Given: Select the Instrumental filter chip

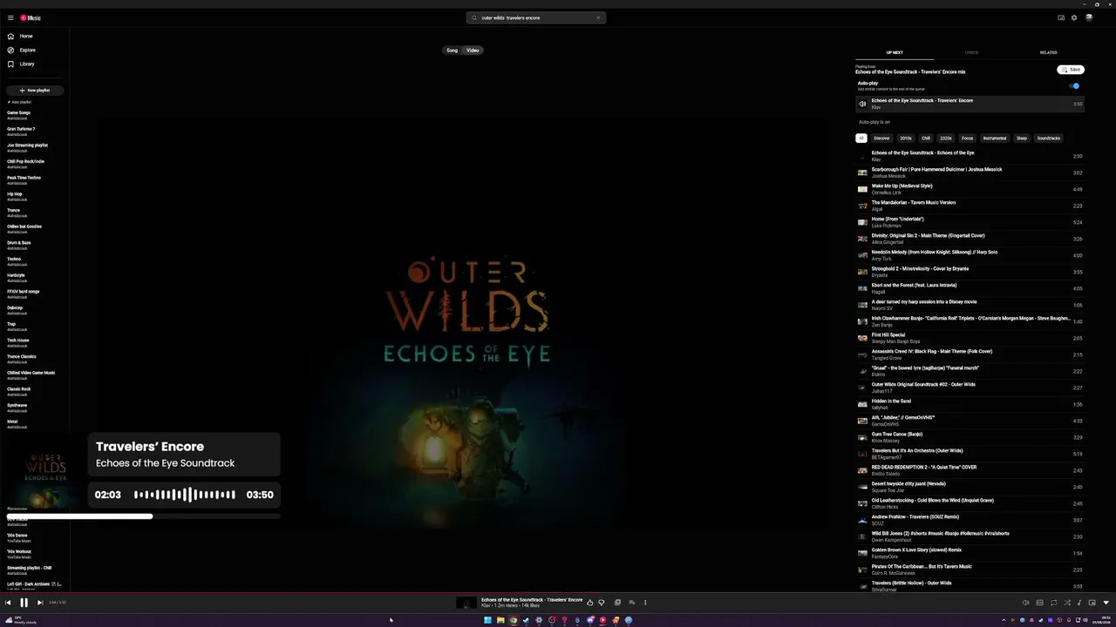Looking at the screenshot, I should (x=995, y=138).
